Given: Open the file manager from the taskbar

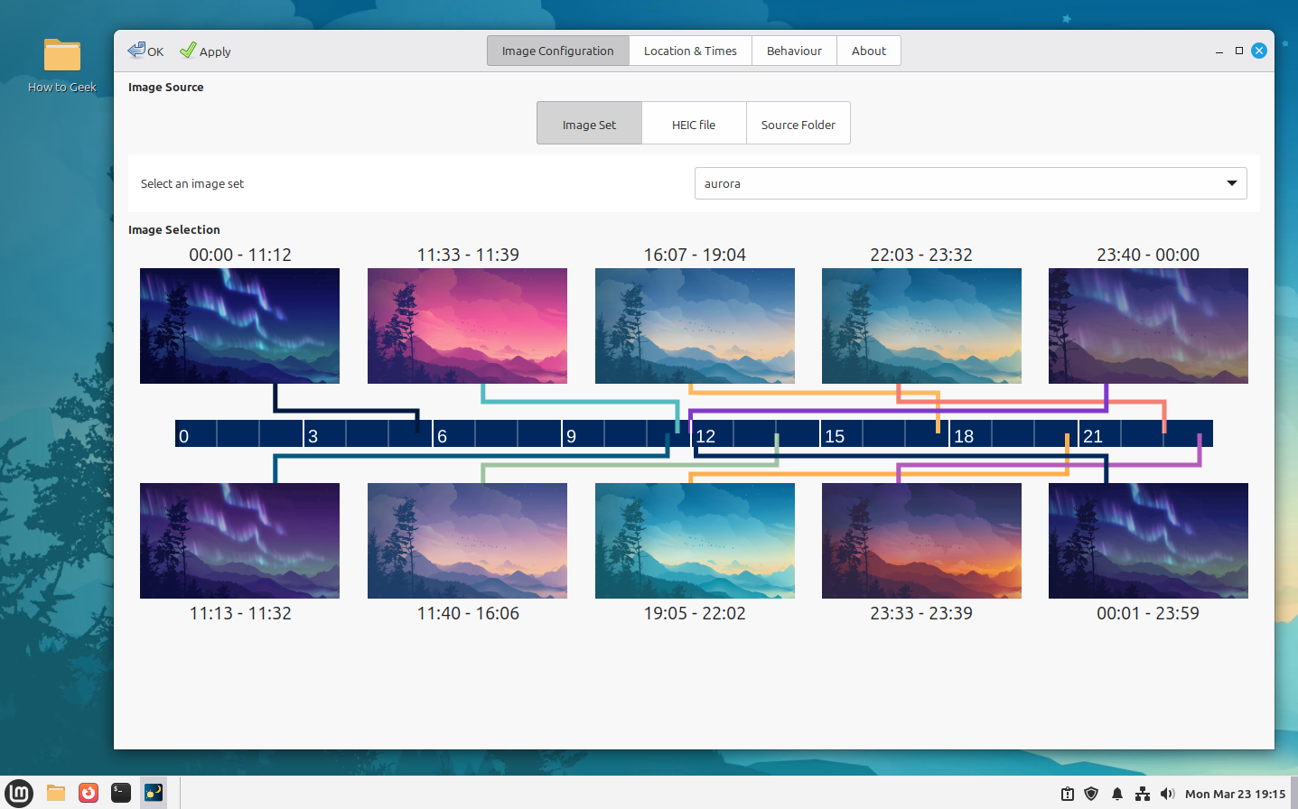Looking at the screenshot, I should [56, 793].
